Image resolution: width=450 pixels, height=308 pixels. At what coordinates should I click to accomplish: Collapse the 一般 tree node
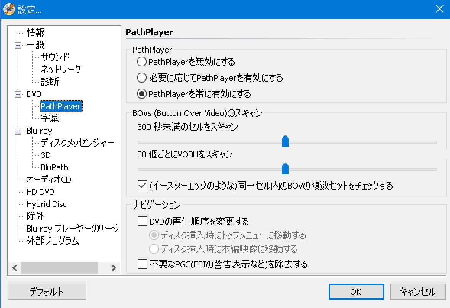point(18,45)
